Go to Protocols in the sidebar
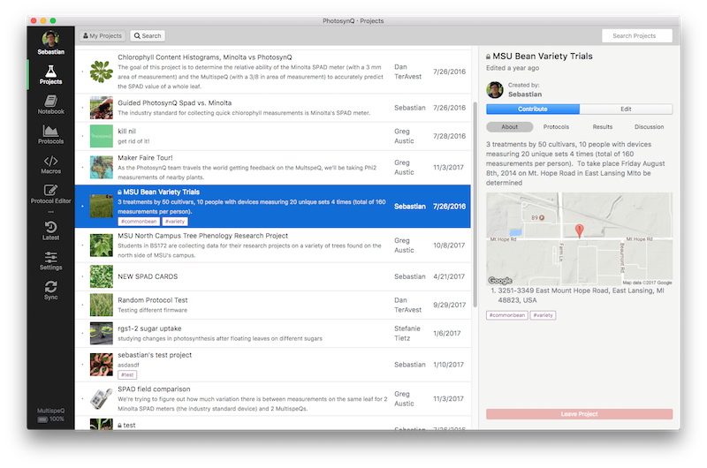Image resolution: width=707 pixels, height=468 pixels. click(50, 134)
